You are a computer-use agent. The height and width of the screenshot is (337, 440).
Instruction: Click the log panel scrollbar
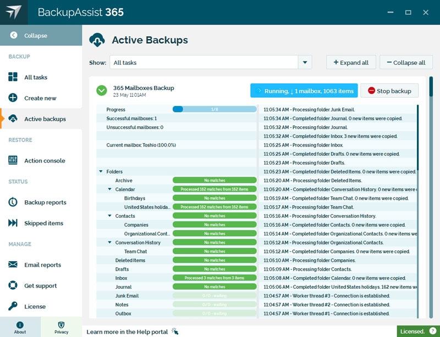pyautogui.click(x=417, y=211)
